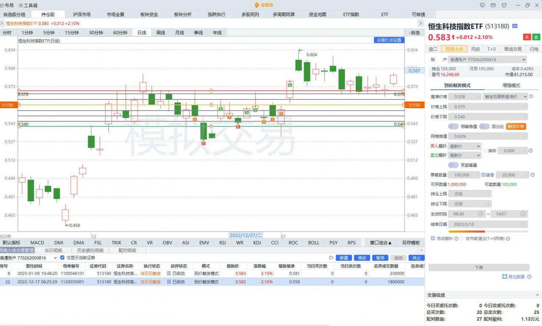
Task: Switch to the 板块资金 tab
Action: pos(149,14)
